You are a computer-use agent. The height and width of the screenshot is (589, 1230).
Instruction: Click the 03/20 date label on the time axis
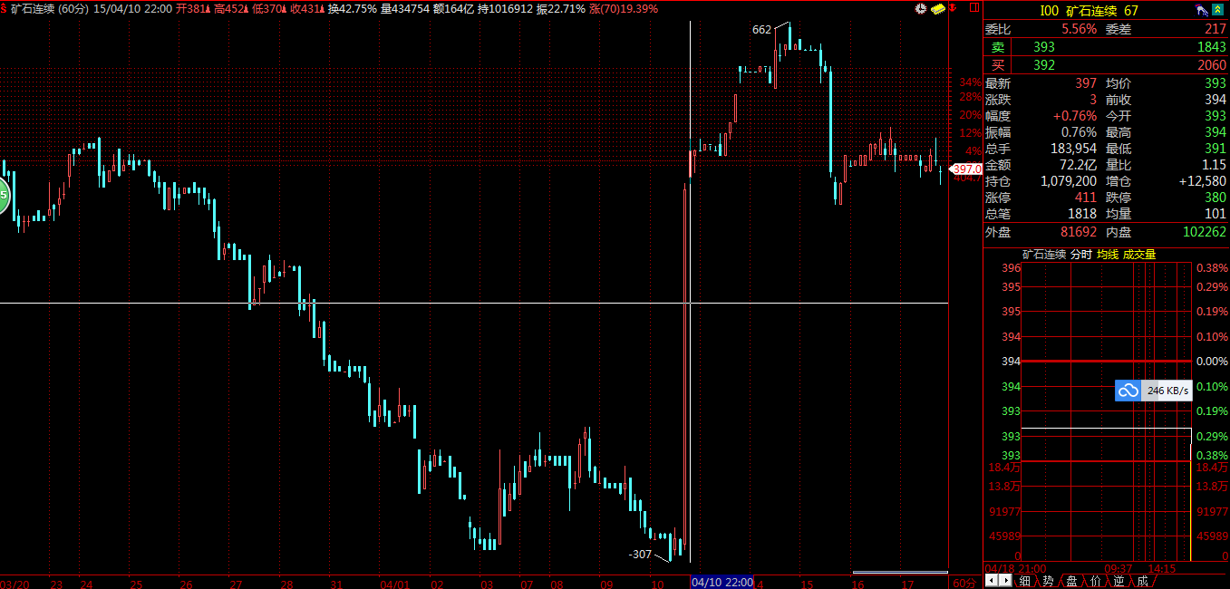(13, 584)
